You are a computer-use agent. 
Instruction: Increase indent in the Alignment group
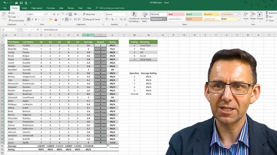click(79, 19)
